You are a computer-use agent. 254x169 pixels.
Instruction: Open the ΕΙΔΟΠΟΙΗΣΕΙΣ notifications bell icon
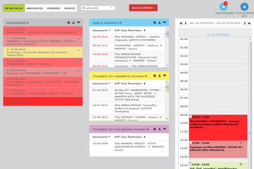[224, 7]
